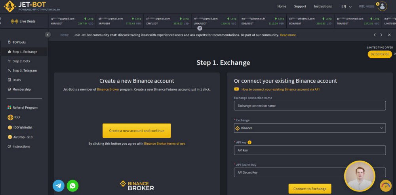The image size is (396, 195).
Task: Open the video presenter thumbnail
Action: (360, 176)
